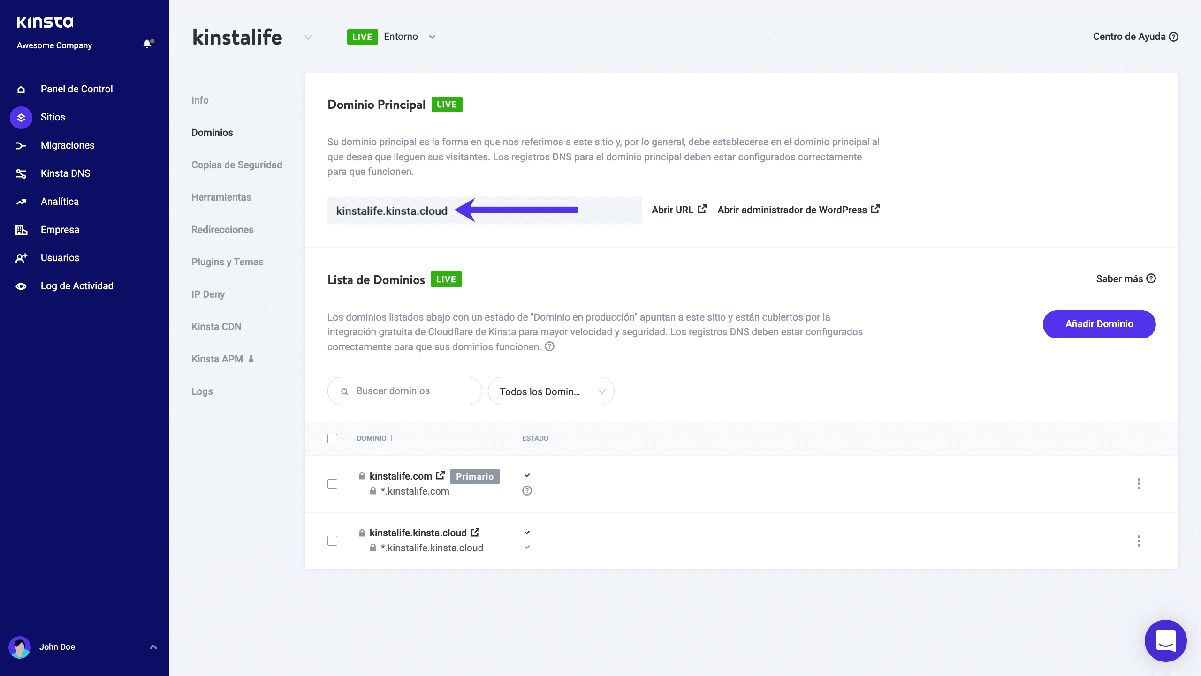
Task: Expand the Entorno environment dropdown
Action: point(432,37)
